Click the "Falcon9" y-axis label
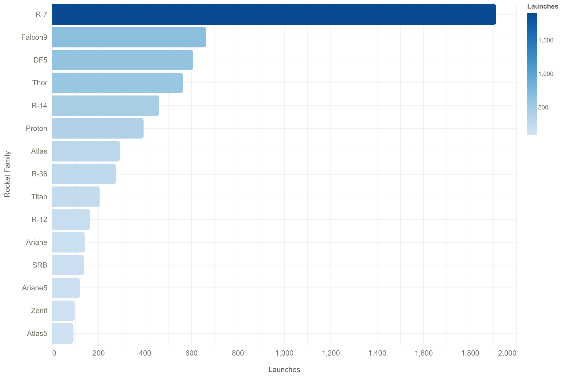This screenshot has height=376, width=562. [x=34, y=37]
